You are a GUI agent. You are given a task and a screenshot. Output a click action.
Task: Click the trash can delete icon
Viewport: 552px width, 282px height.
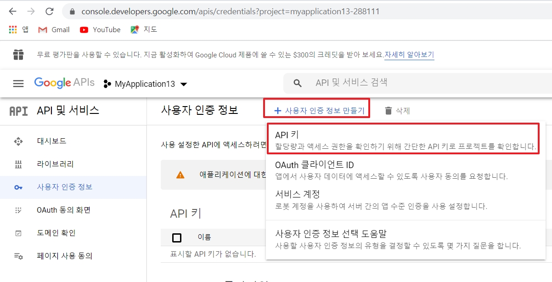click(389, 111)
